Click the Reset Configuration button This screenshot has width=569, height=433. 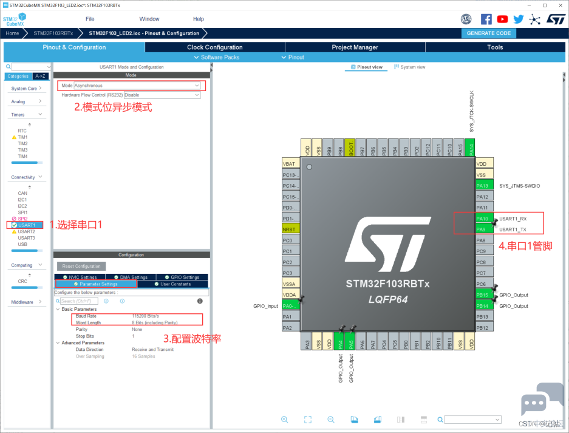[81, 266]
